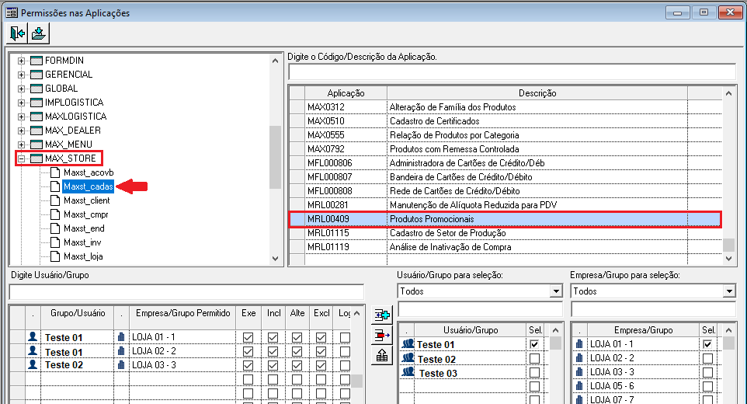Select Maxst_client in the tree
The image size is (747, 404).
[87, 200]
